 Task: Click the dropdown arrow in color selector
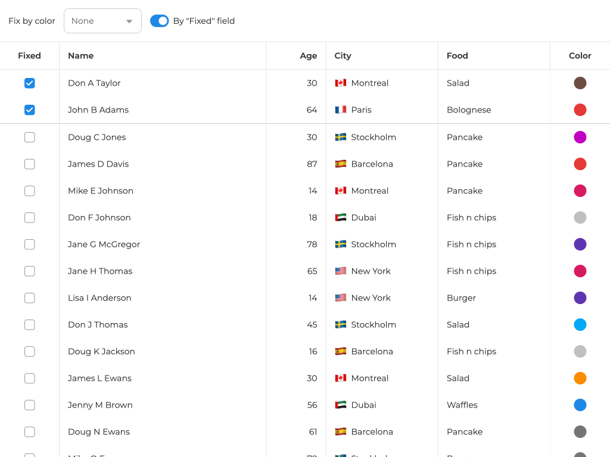129,21
